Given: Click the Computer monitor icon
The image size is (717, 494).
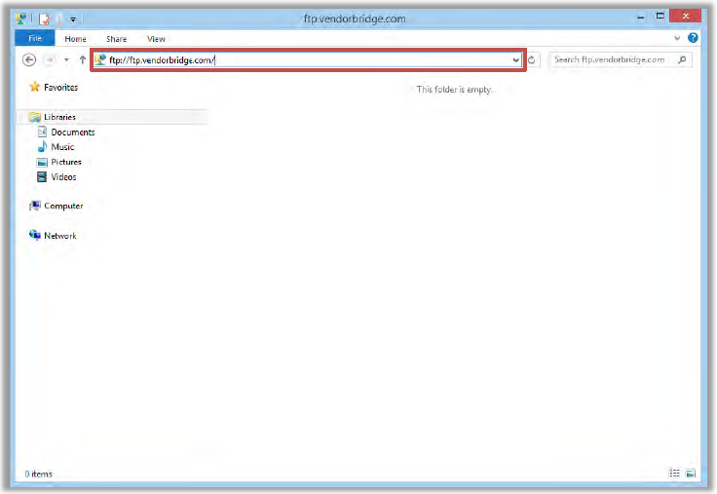Looking at the screenshot, I should coord(35,206).
